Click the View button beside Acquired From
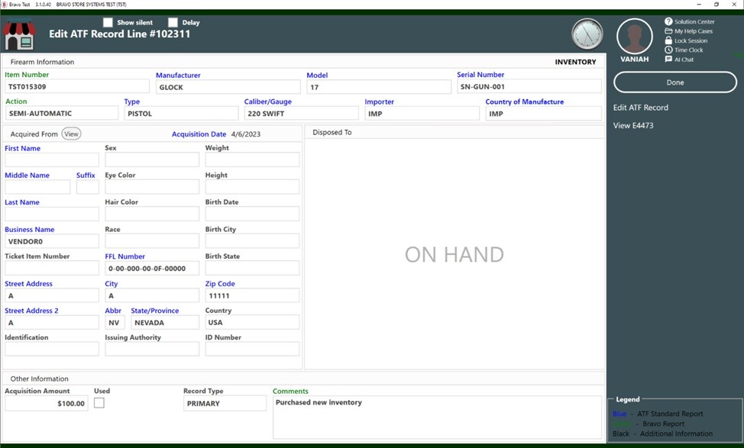The width and height of the screenshot is (744, 448). [x=71, y=134]
